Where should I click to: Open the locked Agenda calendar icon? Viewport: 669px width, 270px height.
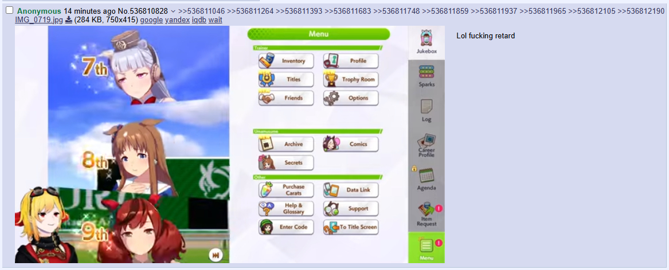427,179
